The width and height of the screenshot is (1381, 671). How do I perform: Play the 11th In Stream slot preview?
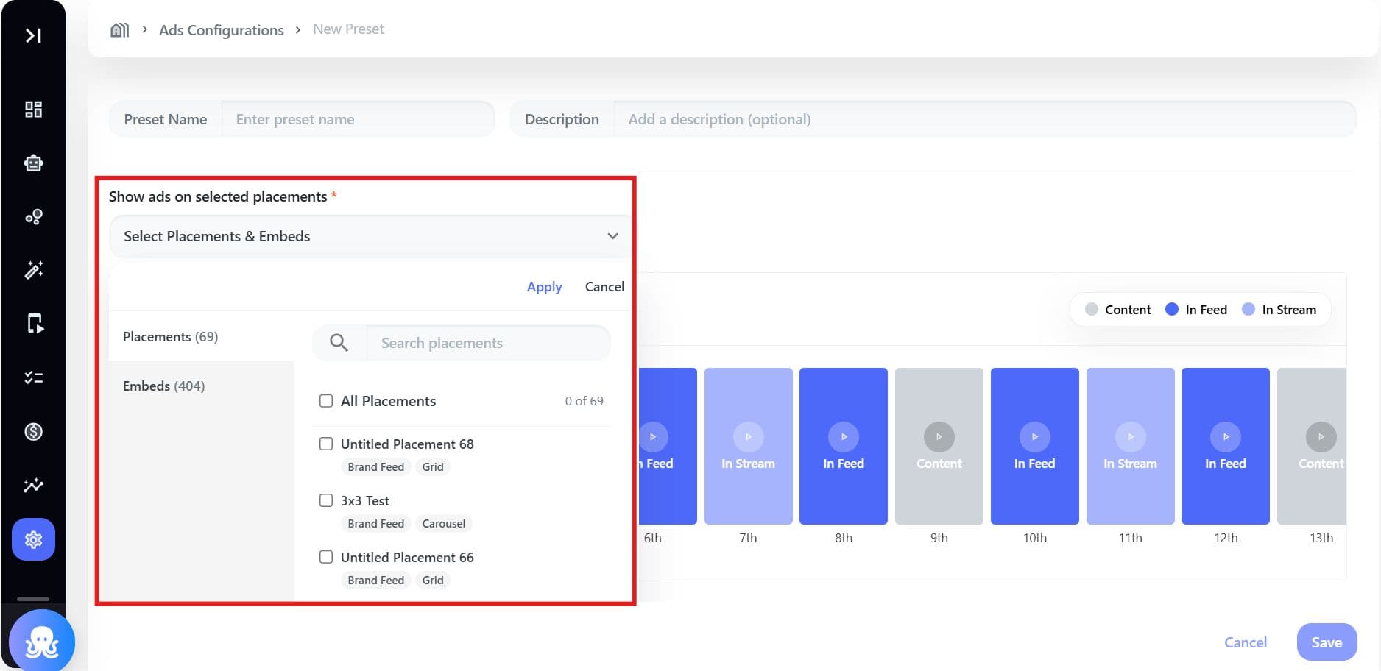point(1130,436)
